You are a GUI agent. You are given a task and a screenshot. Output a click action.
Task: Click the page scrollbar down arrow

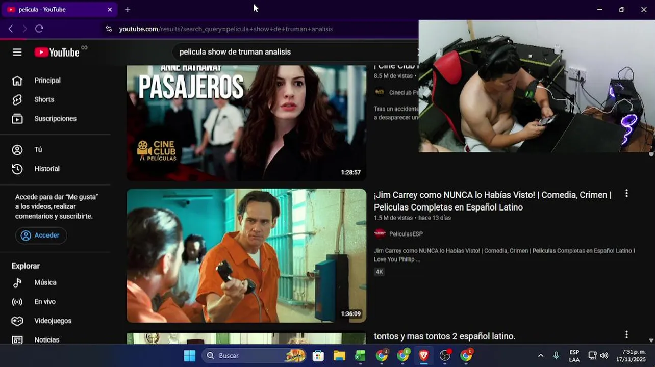tap(651, 340)
